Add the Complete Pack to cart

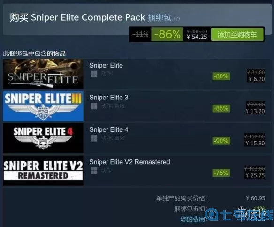(x=237, y=34)
